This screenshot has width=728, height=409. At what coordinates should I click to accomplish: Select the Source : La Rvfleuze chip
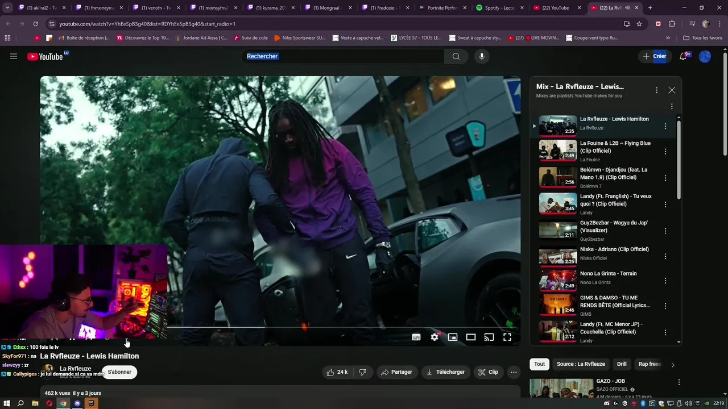coord(581,364)
